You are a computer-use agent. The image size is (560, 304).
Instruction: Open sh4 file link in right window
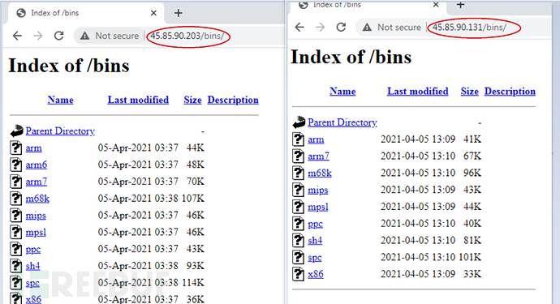click(x=315, y=241)
